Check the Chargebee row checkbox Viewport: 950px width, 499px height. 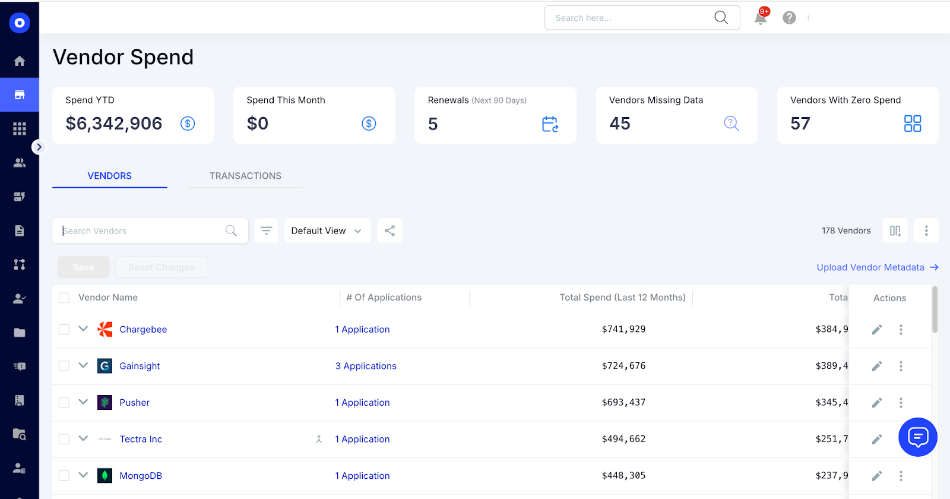(64, 329)
